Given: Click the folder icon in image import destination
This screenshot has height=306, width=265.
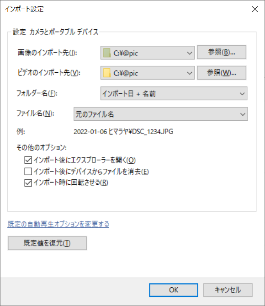Looking at the screenshot, I should pos(107,53).
